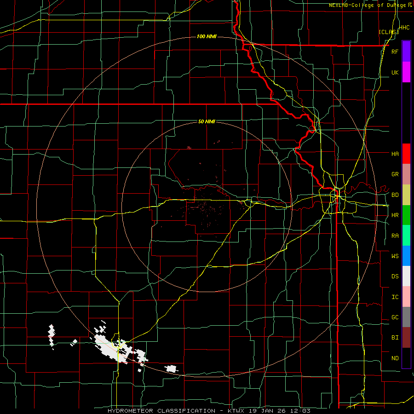Click the GR pinkish-brown legend swatch
414x414 pixels.
(406, 174)
